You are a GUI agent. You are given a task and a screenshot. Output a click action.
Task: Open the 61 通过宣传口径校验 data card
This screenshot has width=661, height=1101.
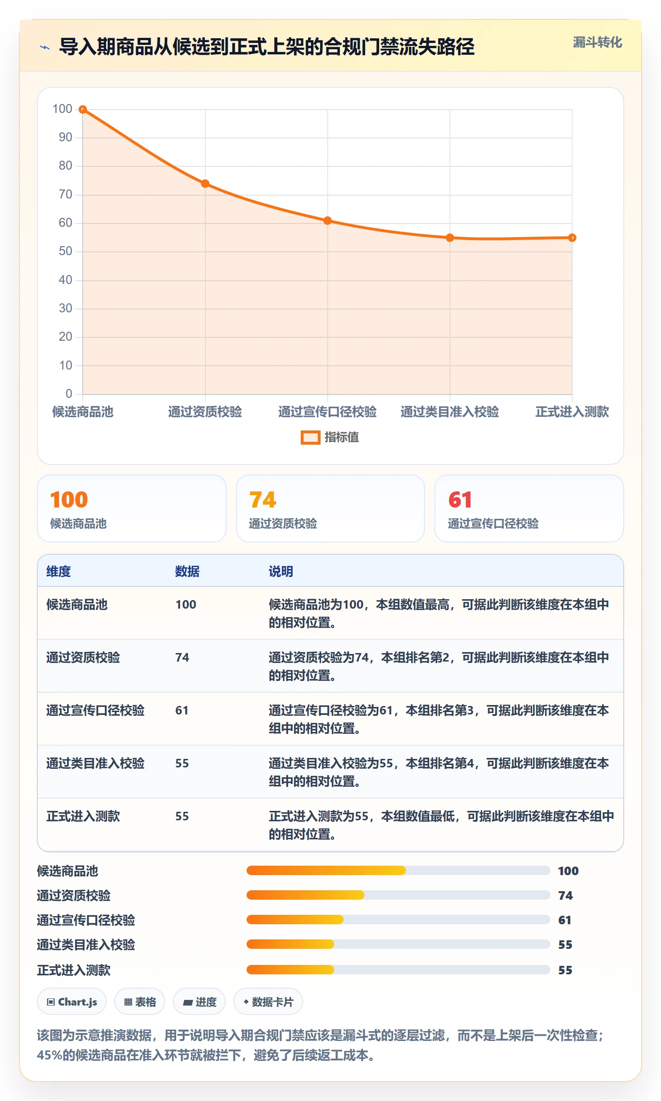pyautogui.click(x=529, y=508)
